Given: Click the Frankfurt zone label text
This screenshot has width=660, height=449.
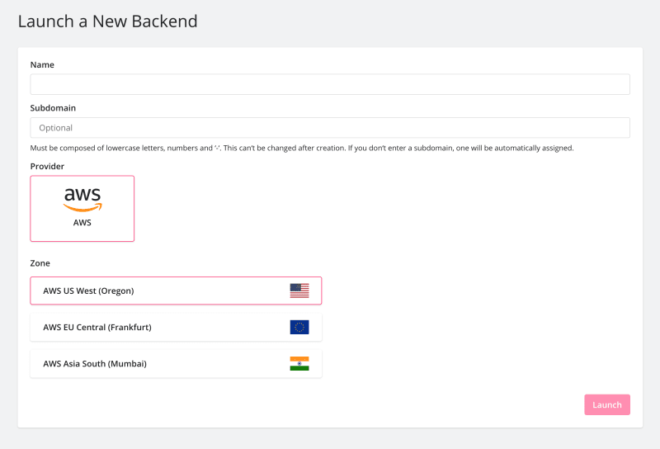Looking at the screenshot, I should (97, 328).
